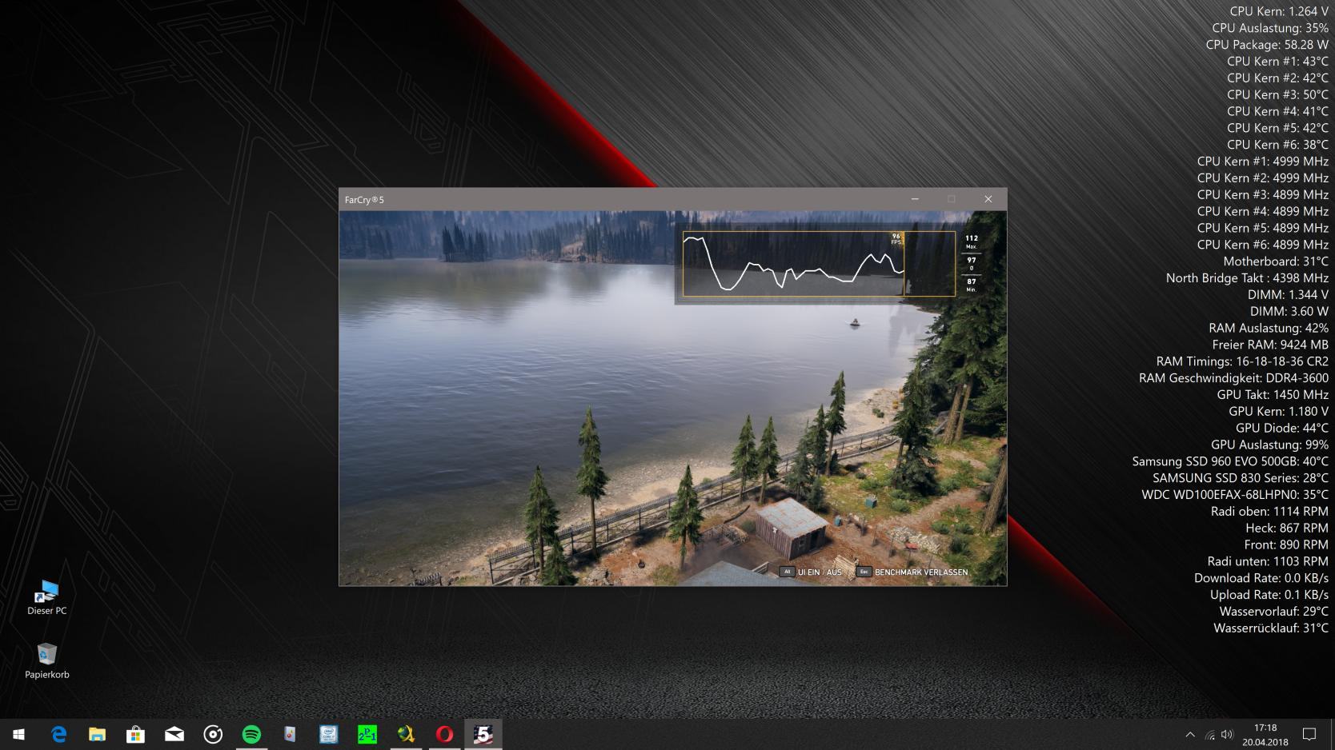Switch to the yellow-green globe taskbar app

coord(406,734)
